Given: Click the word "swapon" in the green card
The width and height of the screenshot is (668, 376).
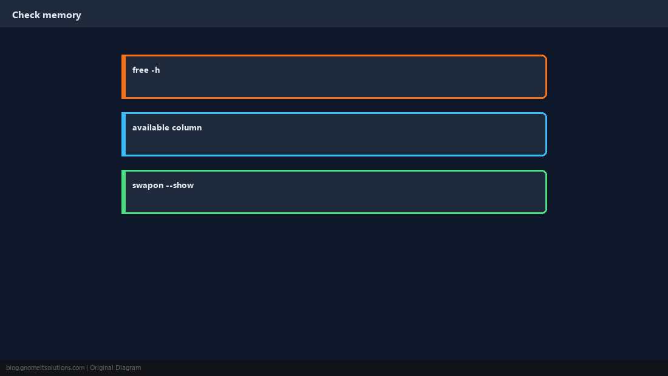Looking at the screenshot, I should [148, 186].
